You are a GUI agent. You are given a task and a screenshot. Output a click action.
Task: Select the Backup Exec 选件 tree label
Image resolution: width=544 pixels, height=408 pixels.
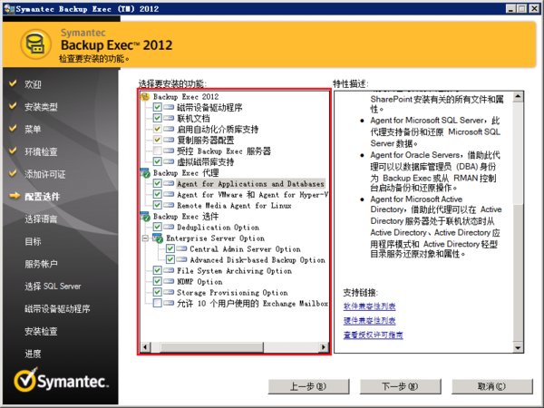pos(186,216)
